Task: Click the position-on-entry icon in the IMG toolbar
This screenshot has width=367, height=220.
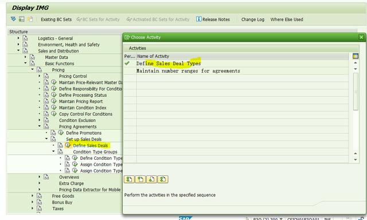Action: (22, 19)
